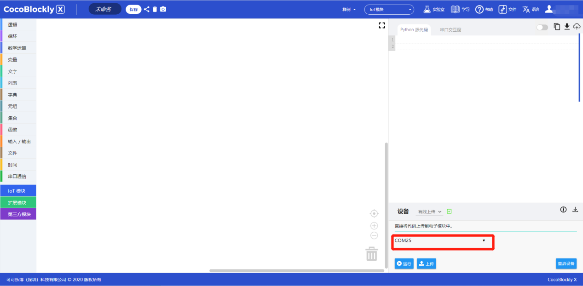
Task: Open device info icon
Action: click(x=563, y=210)
